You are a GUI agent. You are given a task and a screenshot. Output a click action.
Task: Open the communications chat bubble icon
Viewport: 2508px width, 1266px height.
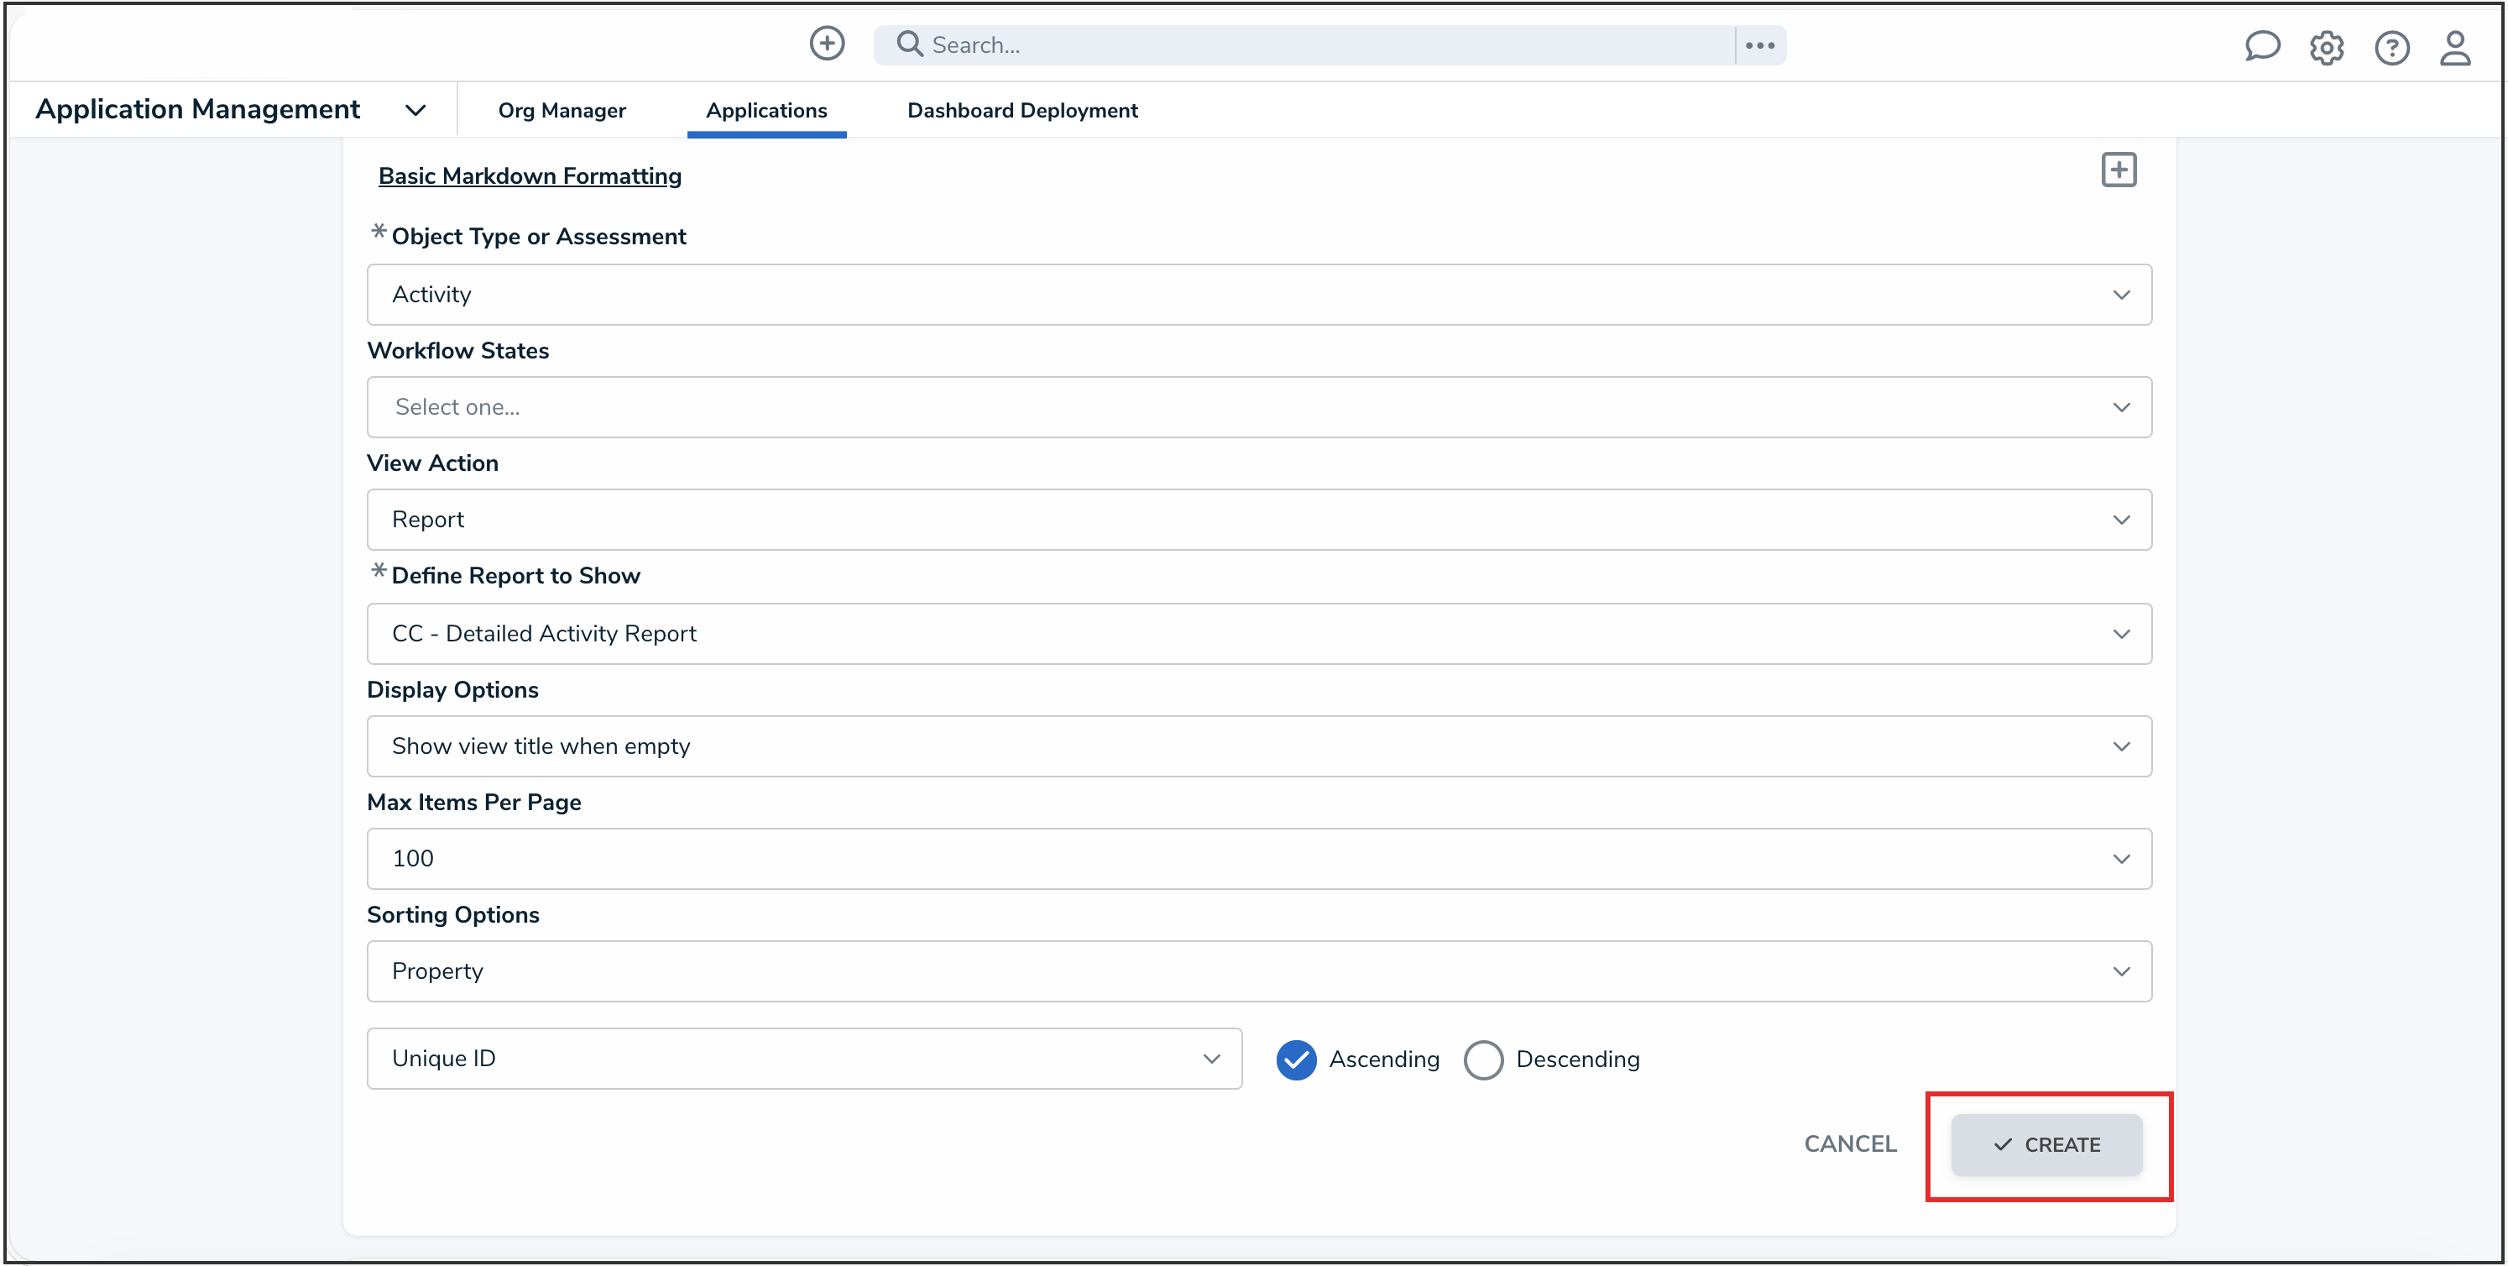[2262, 46]
